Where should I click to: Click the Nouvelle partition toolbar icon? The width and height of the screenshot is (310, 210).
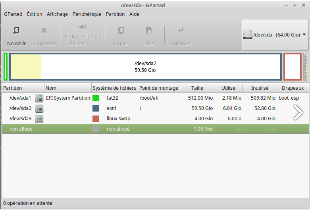pos(16,31)
